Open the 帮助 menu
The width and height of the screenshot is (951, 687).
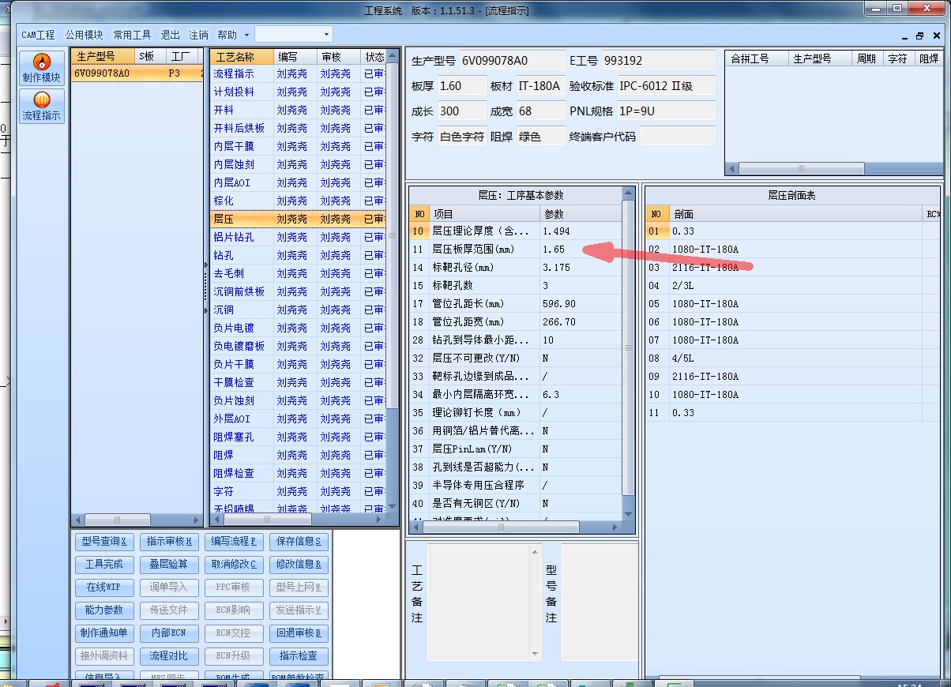(227, 35)
